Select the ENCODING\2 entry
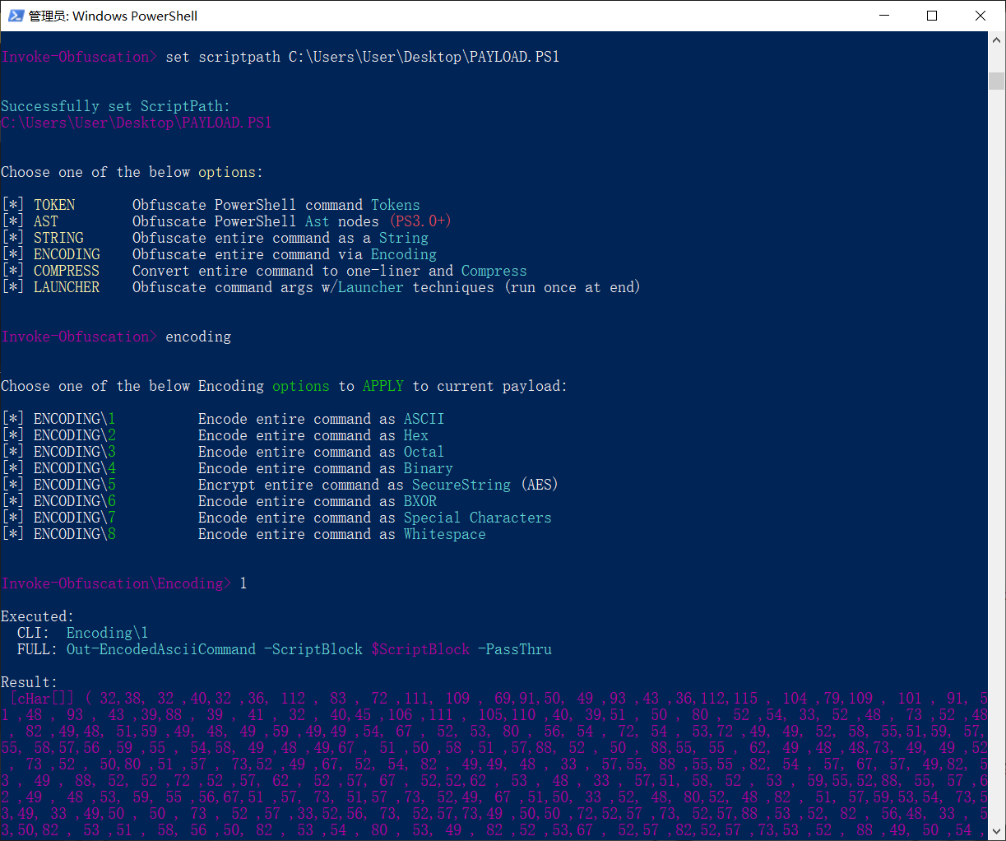Viewport: 1006px width, 841px height. (x=75, y=435)
